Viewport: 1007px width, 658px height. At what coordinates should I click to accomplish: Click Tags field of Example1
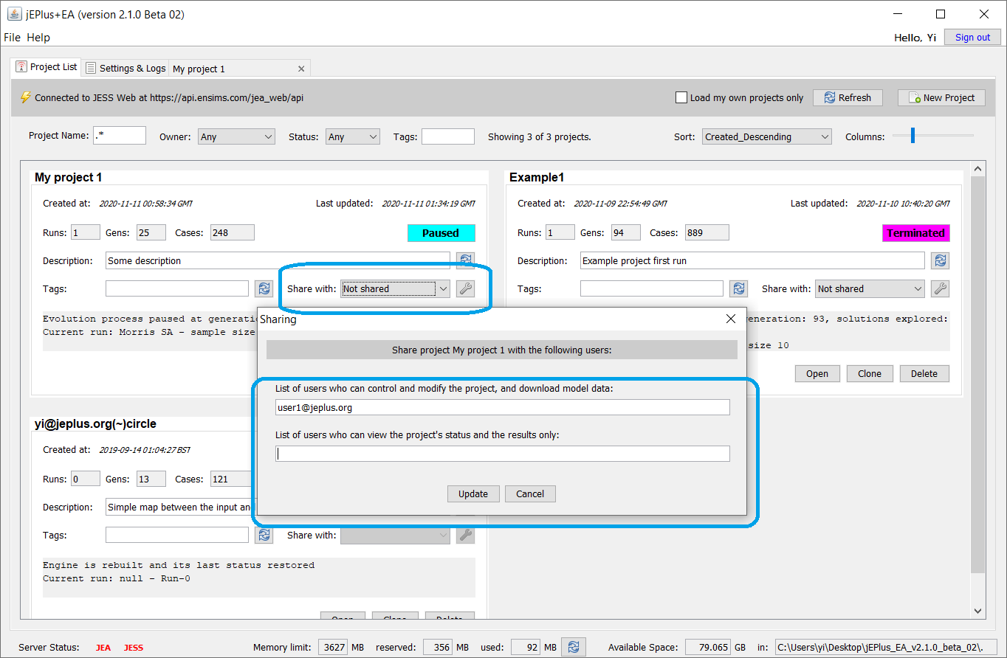point(652,288)
